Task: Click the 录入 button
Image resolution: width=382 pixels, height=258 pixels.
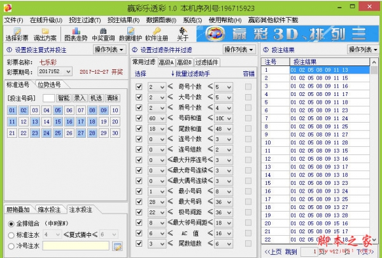Action: [x=80, y=98]
